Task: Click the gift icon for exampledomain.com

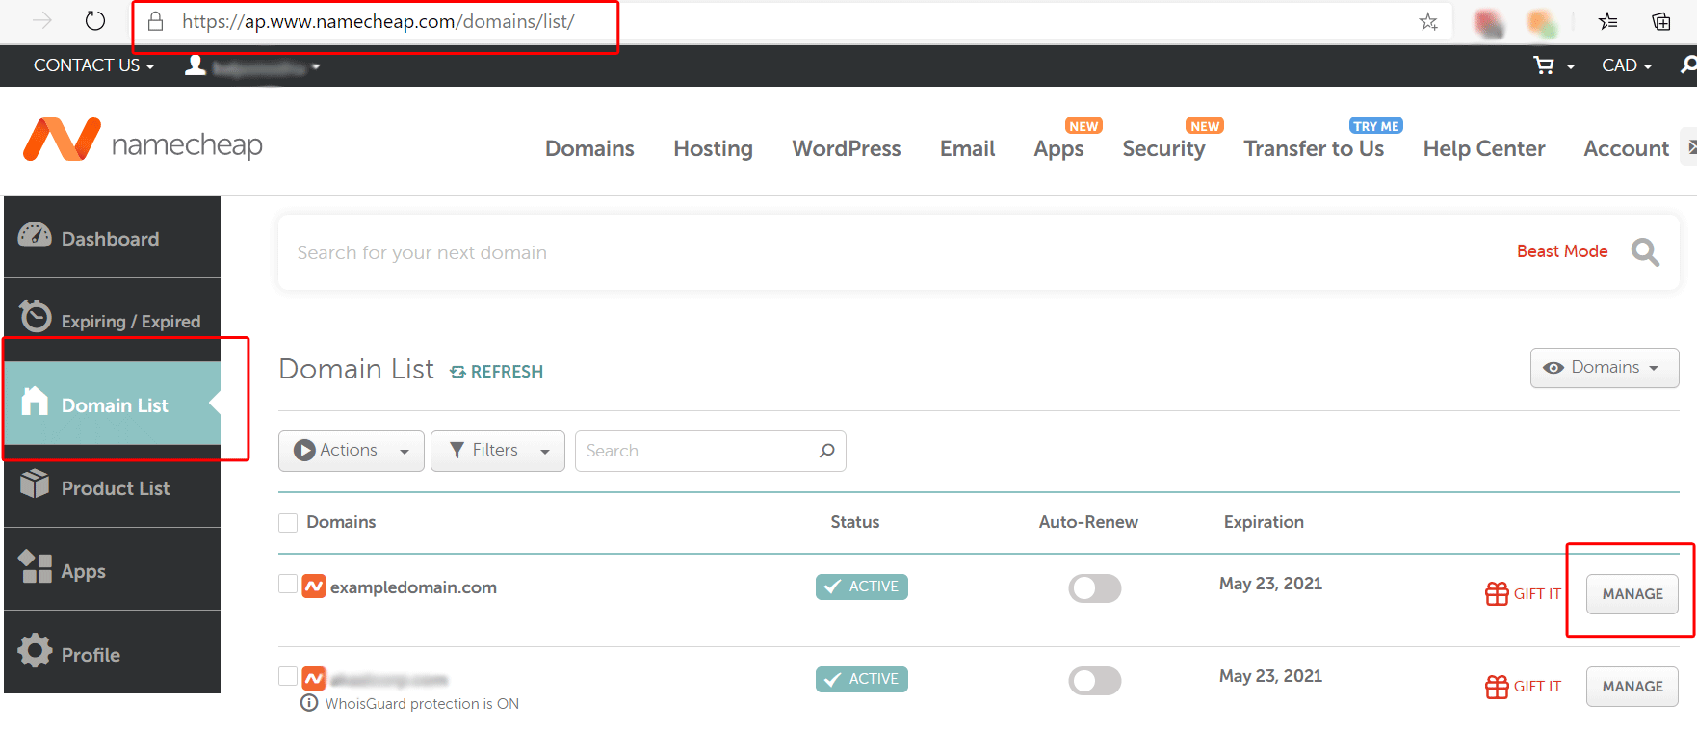Action: (x=1497, y=594)
